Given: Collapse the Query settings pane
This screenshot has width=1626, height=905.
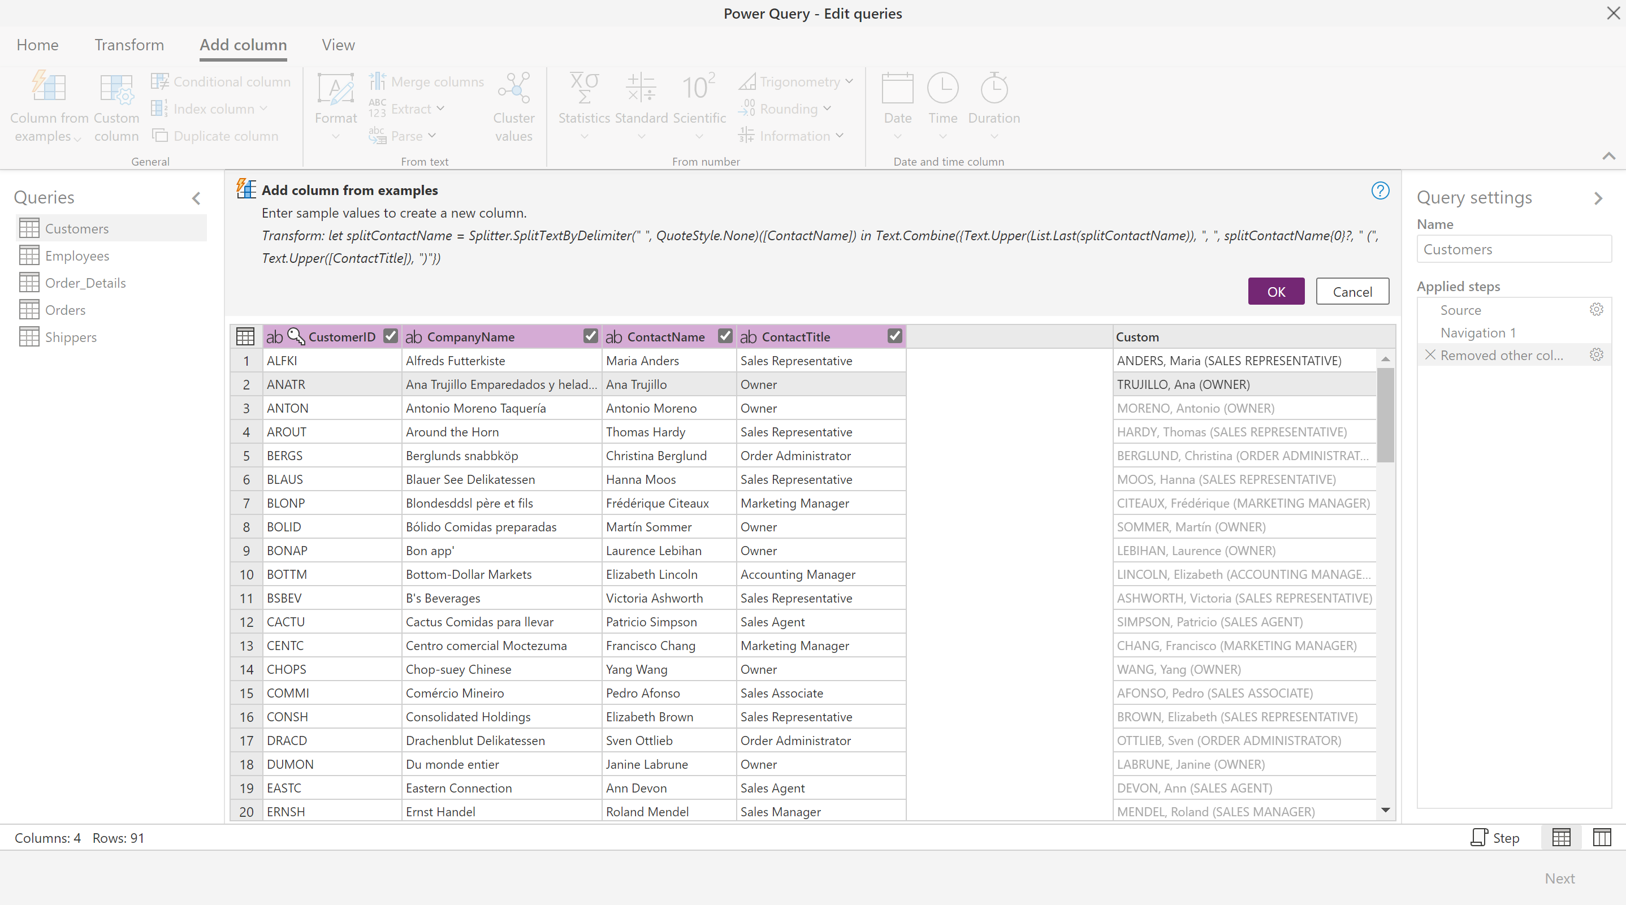Looking at the screenshot, I should coord(1598,198).
